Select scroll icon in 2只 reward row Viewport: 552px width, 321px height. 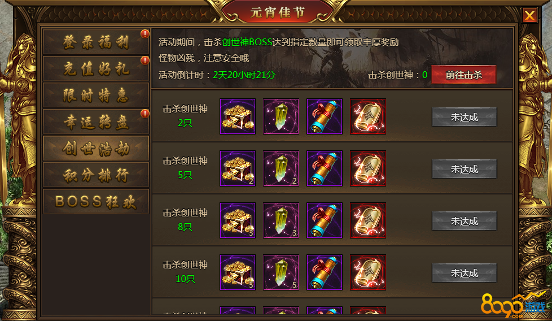(x=324, y=116)
